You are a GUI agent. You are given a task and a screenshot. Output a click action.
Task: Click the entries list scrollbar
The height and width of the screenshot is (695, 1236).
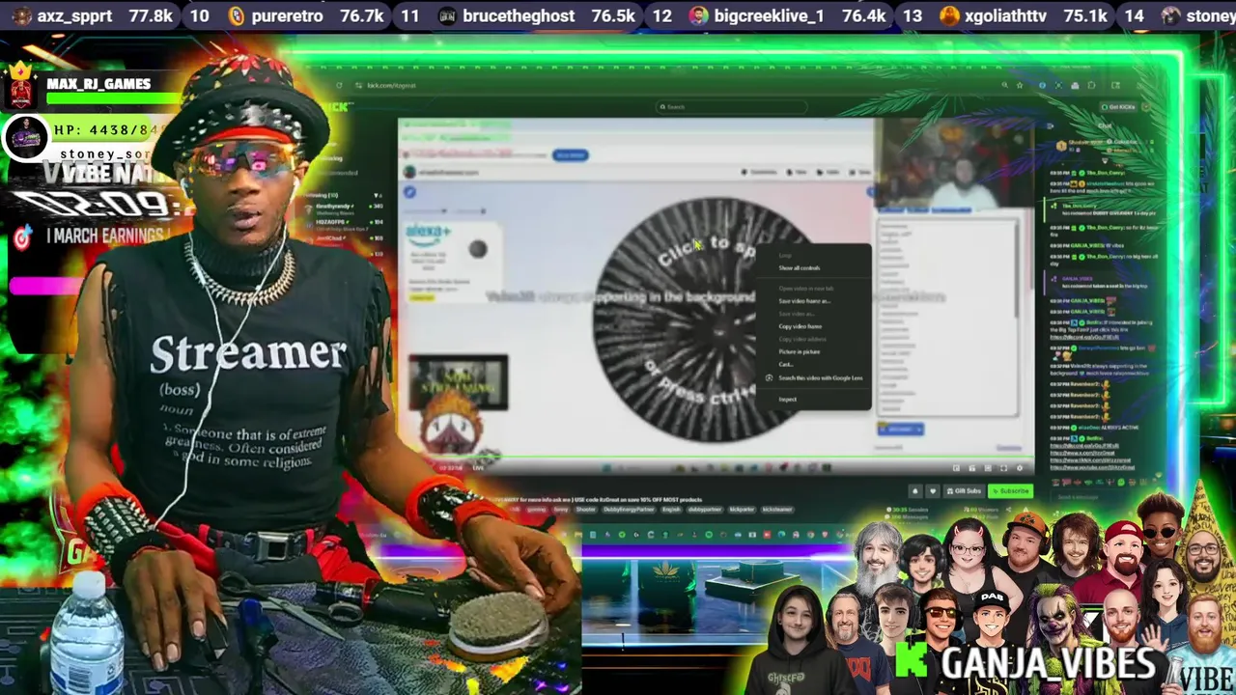1015,270
